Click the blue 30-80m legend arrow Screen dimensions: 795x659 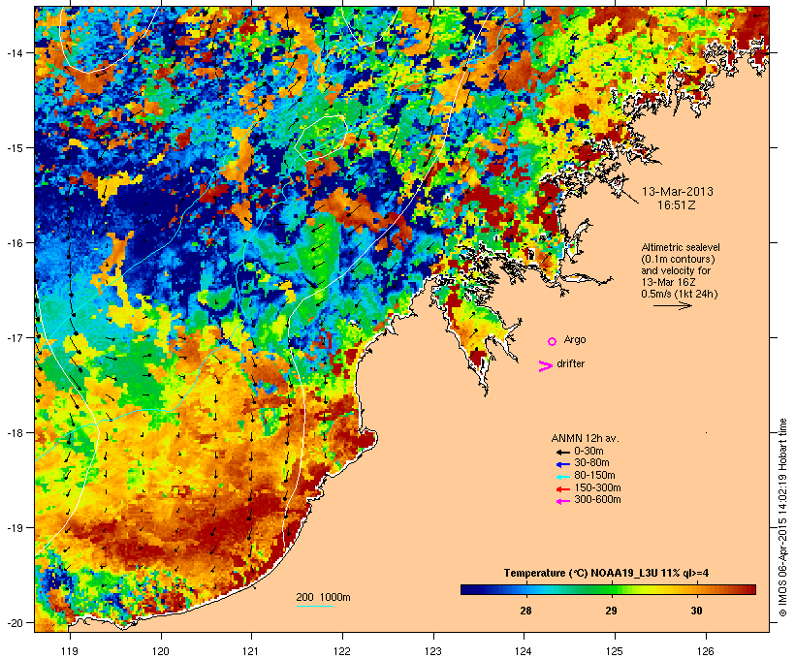pyautogui.click(x=562, y=464)
